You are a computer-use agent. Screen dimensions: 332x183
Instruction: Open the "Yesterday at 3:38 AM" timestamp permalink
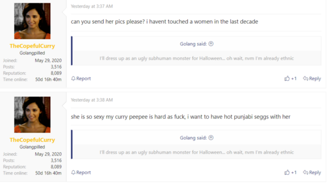coord(92,100)
